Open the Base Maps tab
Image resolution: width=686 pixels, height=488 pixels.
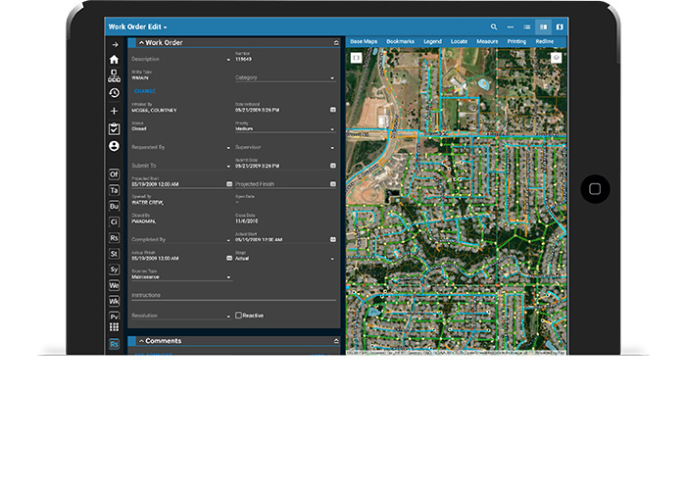pyautogui.click(x=365, y=43)
